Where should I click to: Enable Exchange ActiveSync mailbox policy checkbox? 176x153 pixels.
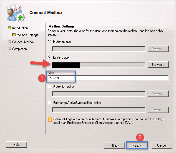pyautogui.click(x=50, y=103)
